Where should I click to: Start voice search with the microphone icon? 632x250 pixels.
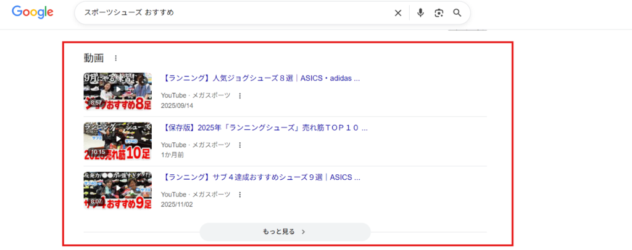coord(420,13)
